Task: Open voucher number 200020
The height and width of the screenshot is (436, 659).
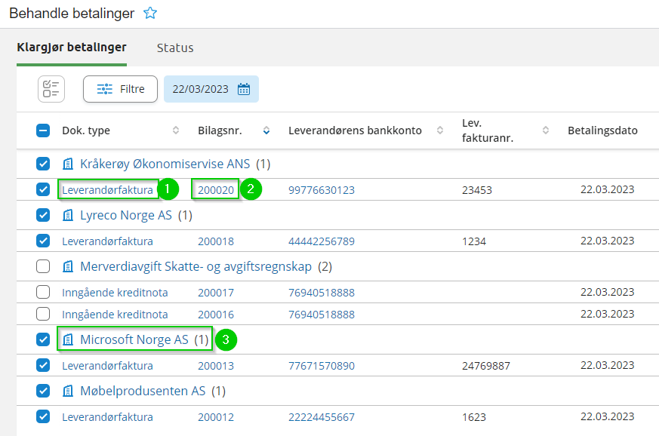Action: 216,190
